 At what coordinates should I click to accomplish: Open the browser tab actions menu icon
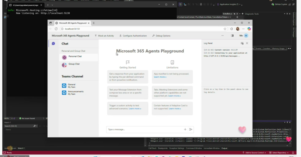pos(51,23)
